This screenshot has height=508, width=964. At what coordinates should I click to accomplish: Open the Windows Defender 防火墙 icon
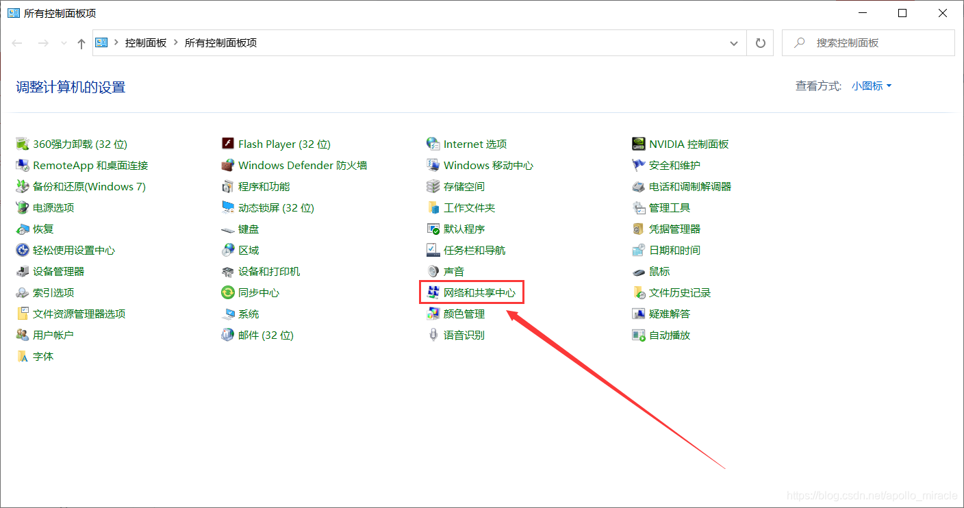click(228, 165)
